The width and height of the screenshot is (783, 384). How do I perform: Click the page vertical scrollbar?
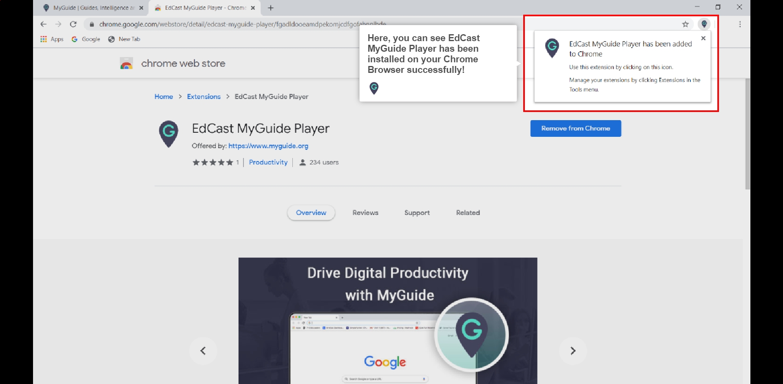(x=747, y=134)
